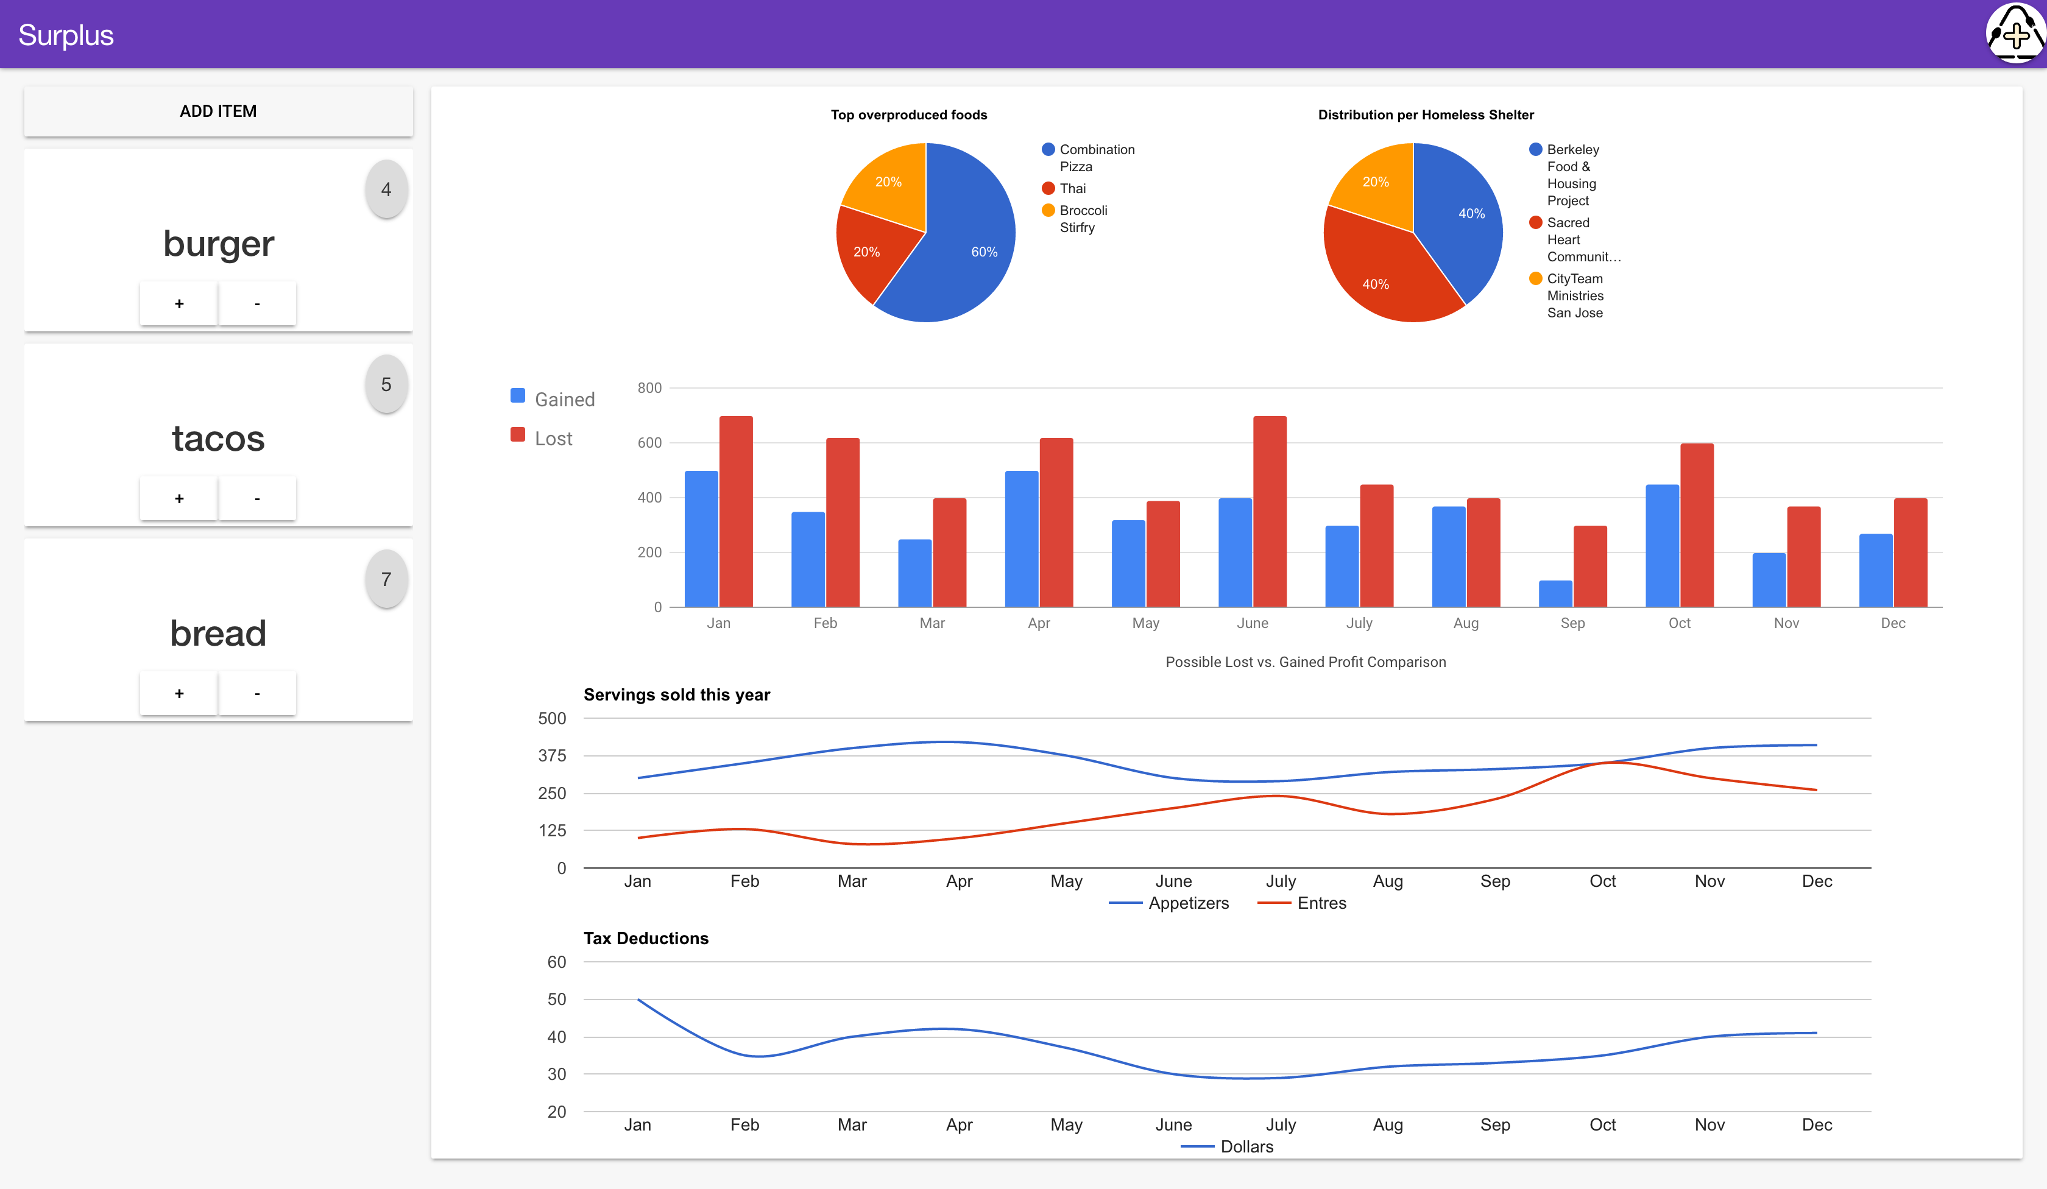Click the Entres legend in servings chart
The height and width of the screenshot is (1189, 2047).
point(1301,903)
